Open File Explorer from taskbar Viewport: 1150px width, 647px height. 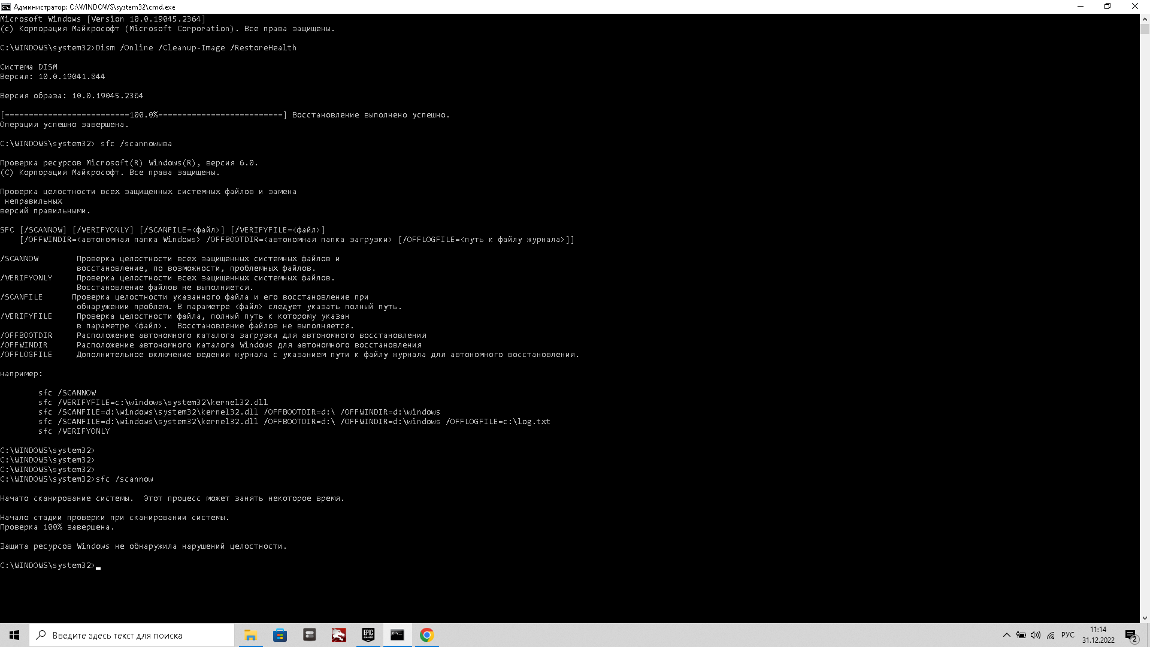(250, 635)
